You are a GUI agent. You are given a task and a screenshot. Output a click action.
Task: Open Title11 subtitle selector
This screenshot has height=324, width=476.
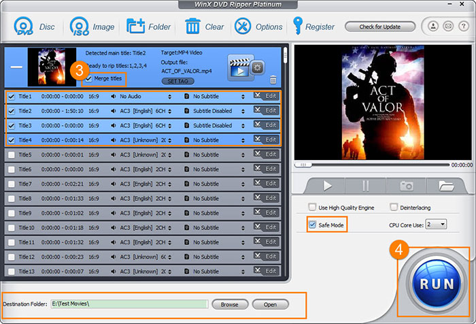[x=243, y=242]
